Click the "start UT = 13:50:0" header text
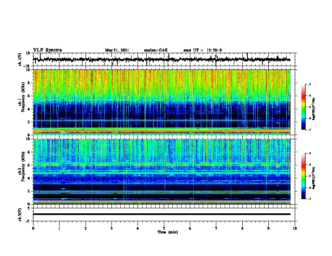 202,50
